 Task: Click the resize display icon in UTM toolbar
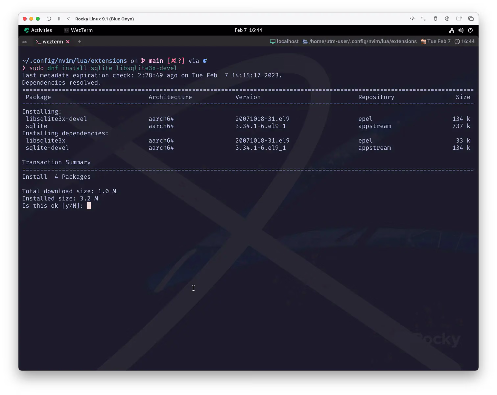(423, 19)
